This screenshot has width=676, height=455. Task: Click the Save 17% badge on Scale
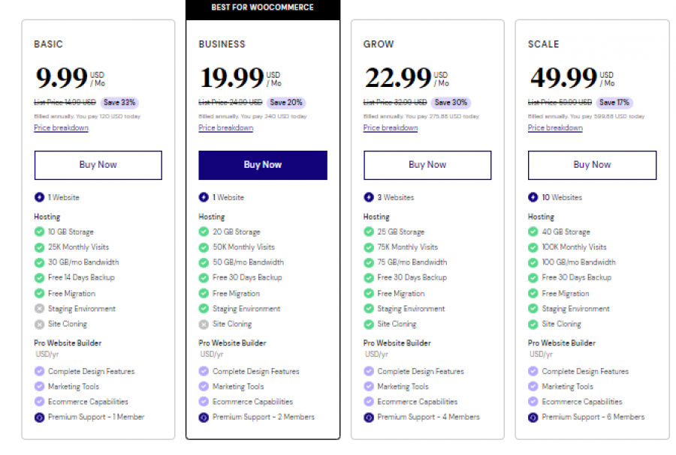tap(614, 103)
